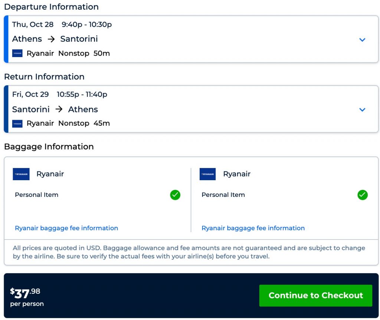Screen dimensions: 380x320
Task: Click the right Ryanair baggage logo
Action: click(x=207, y=174)
